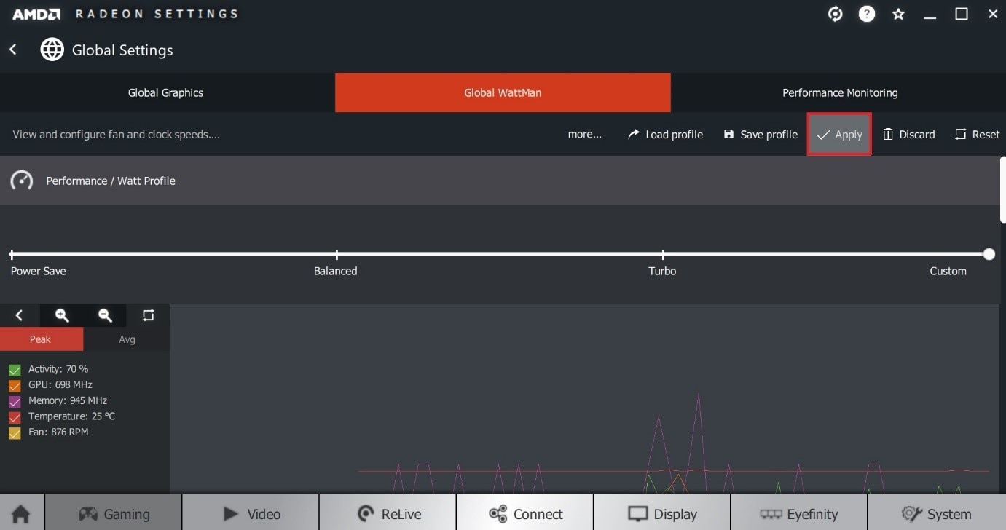1006x530 pixels.
Task: Open the Connect section
Action: [x=524, y=514]
